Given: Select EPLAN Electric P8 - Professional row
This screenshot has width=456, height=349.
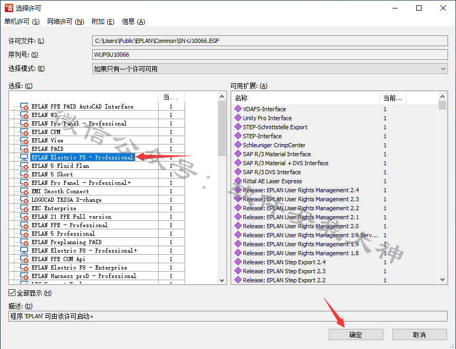Looking at the screenshot, I should [x=82, y=157].
